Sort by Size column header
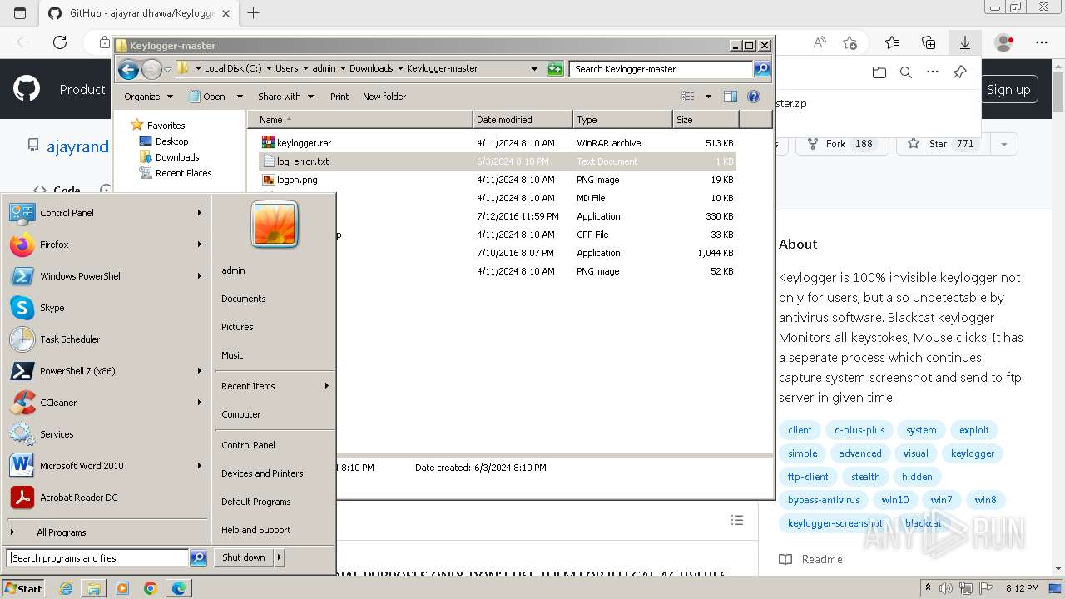This screenshot has height=599, width=1065. [x=706, y=120]
